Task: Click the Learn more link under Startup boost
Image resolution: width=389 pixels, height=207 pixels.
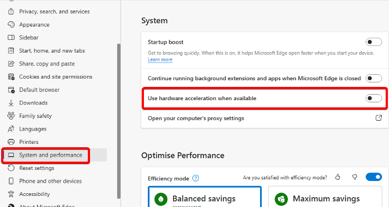Action: pos(160,60)
